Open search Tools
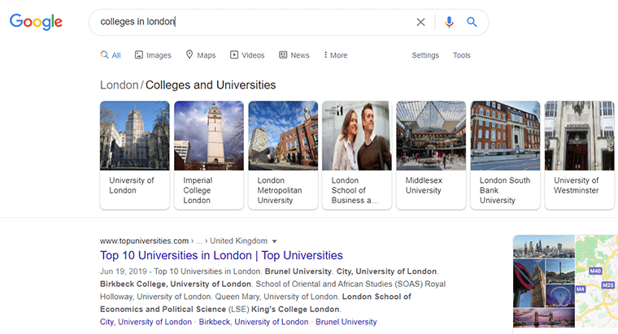618x334 pixels. click(x=462, y=55)
